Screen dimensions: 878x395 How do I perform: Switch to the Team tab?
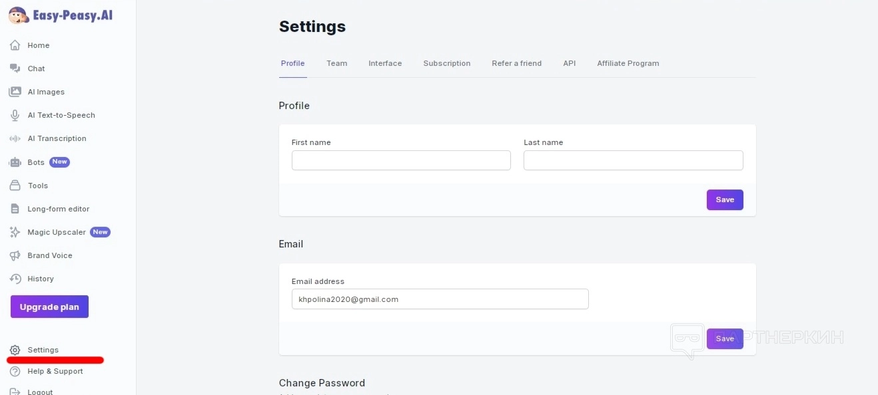[336, 63]
